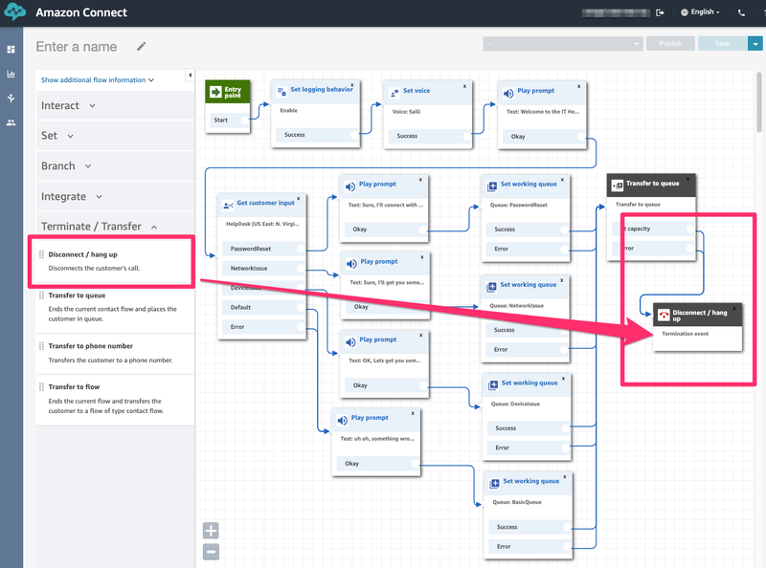The image size is (766, 568).
Task: Click the zoom out minus button
Action: pos(211,552)
